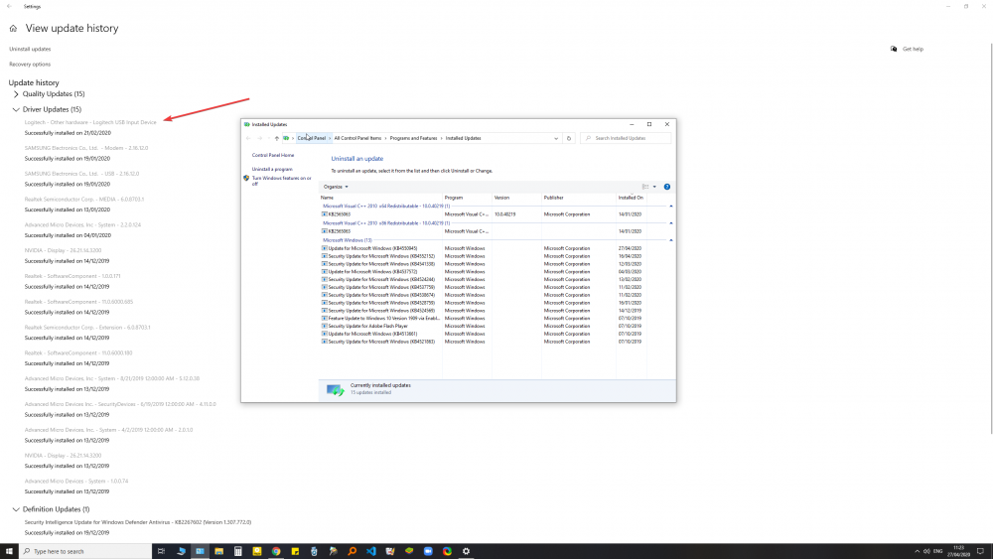Open the volume control in system tray

pyautogui.click(x=926, y=551)
